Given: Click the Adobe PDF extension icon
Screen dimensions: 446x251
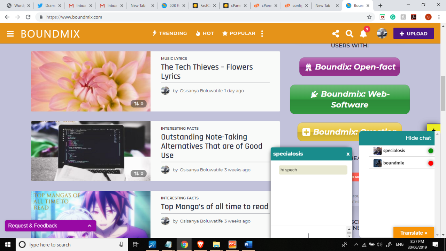Looking at the screenshot, I should [414, 17].
